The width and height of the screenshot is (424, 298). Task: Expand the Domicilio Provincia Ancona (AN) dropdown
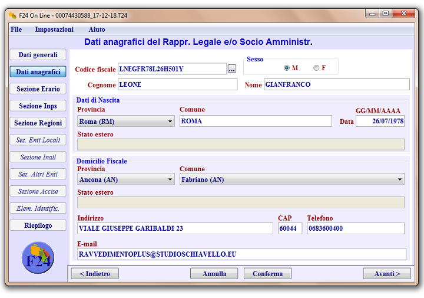[x=126, y=179]
